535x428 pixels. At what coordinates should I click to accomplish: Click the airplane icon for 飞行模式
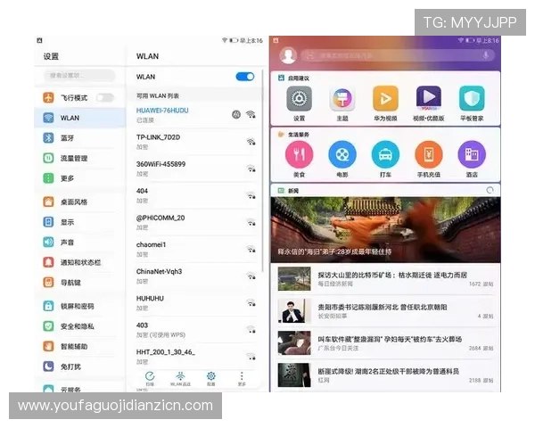[48, 97]
